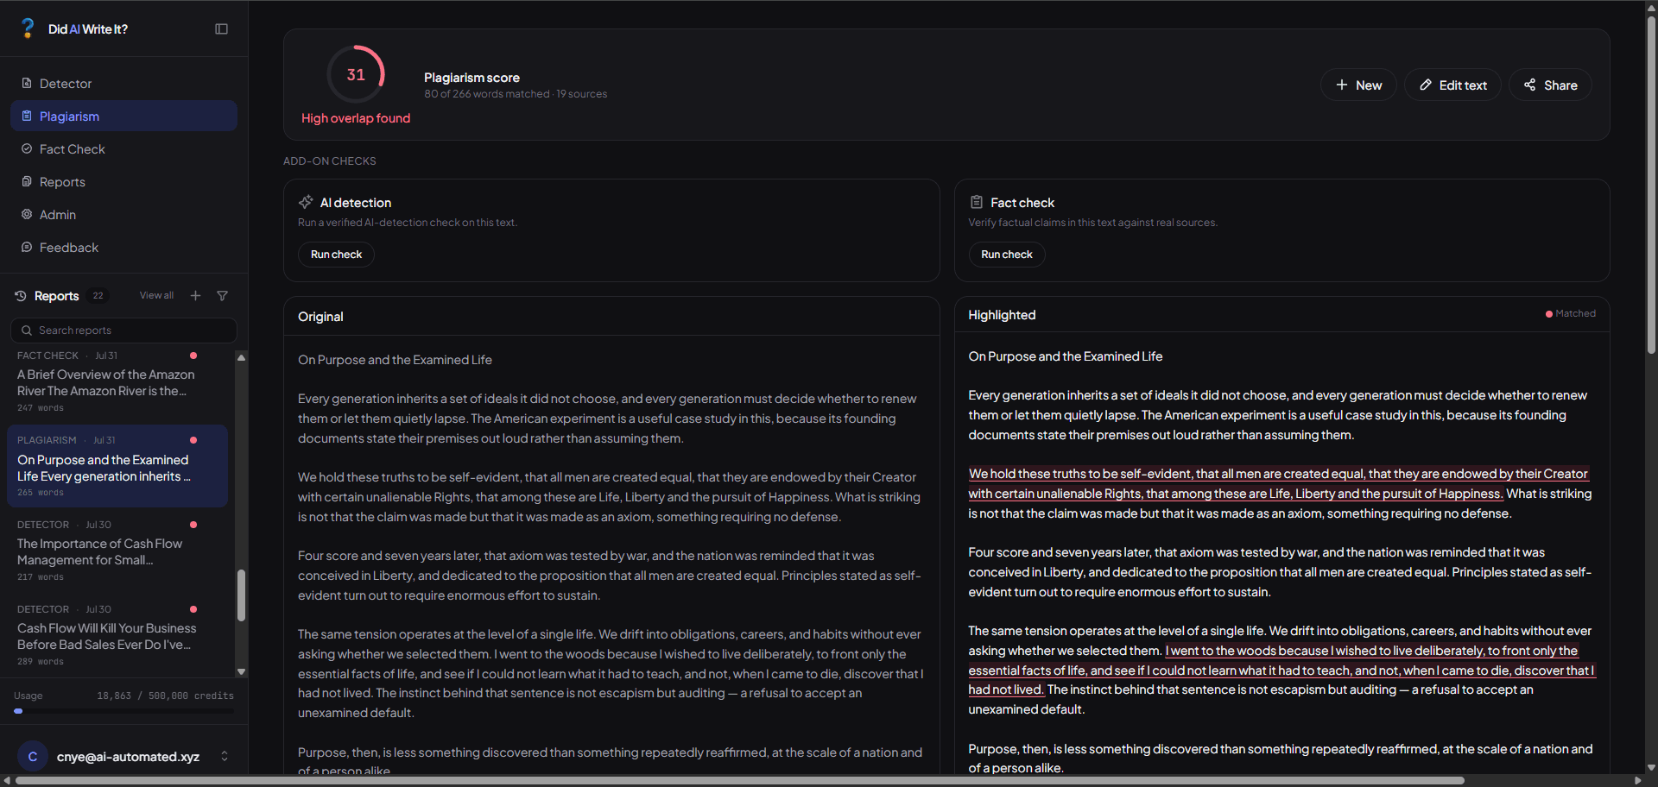Open the Admin section
The image size is (1658, 787).
(123, 215)
